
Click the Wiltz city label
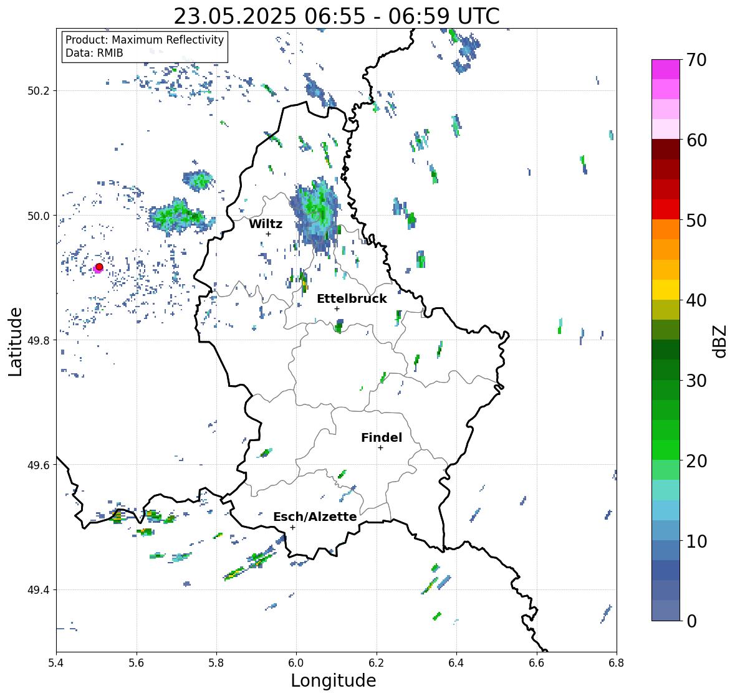point(266,224)
